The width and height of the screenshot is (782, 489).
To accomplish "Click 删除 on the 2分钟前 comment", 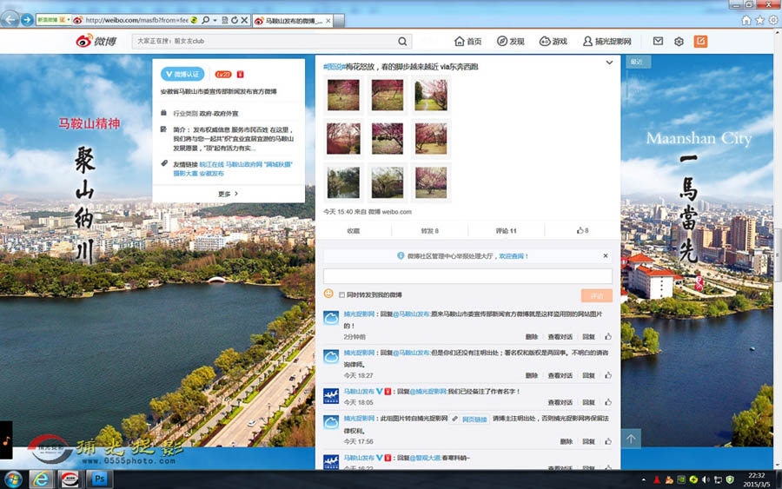I will pyautogui.click(x=532, y=337).
